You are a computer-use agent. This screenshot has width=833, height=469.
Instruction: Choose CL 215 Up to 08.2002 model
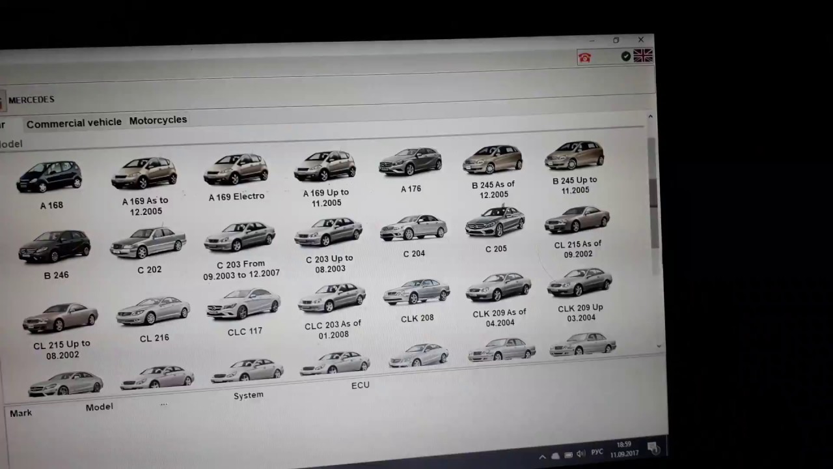61,317
